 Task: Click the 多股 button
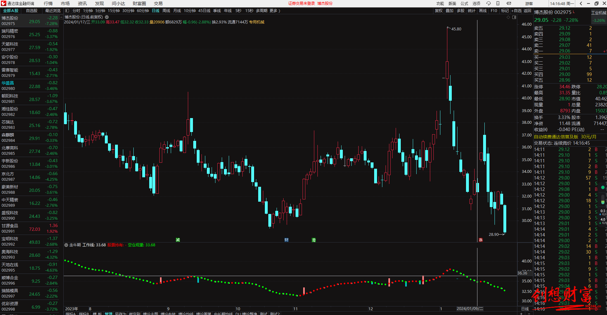click(x=461, y=11)
